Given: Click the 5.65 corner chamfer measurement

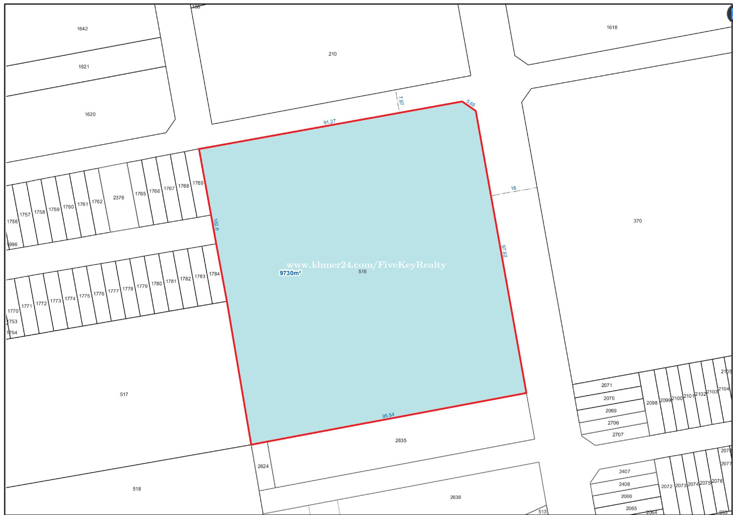Looking at the screenshot, I should (471, 104).
